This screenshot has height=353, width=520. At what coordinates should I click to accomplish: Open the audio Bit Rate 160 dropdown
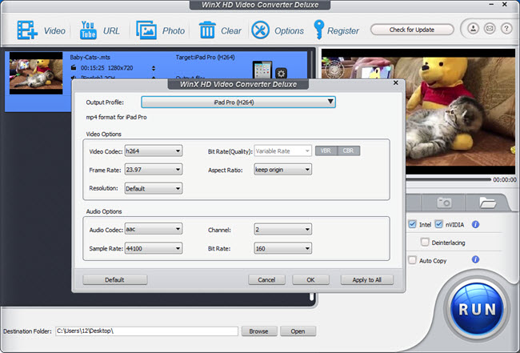282,248
